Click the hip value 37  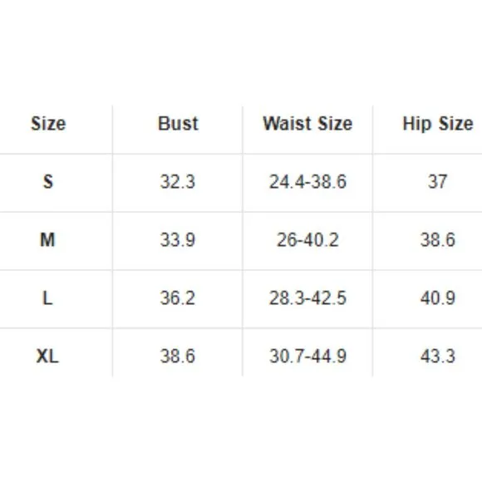click(438, 181)
